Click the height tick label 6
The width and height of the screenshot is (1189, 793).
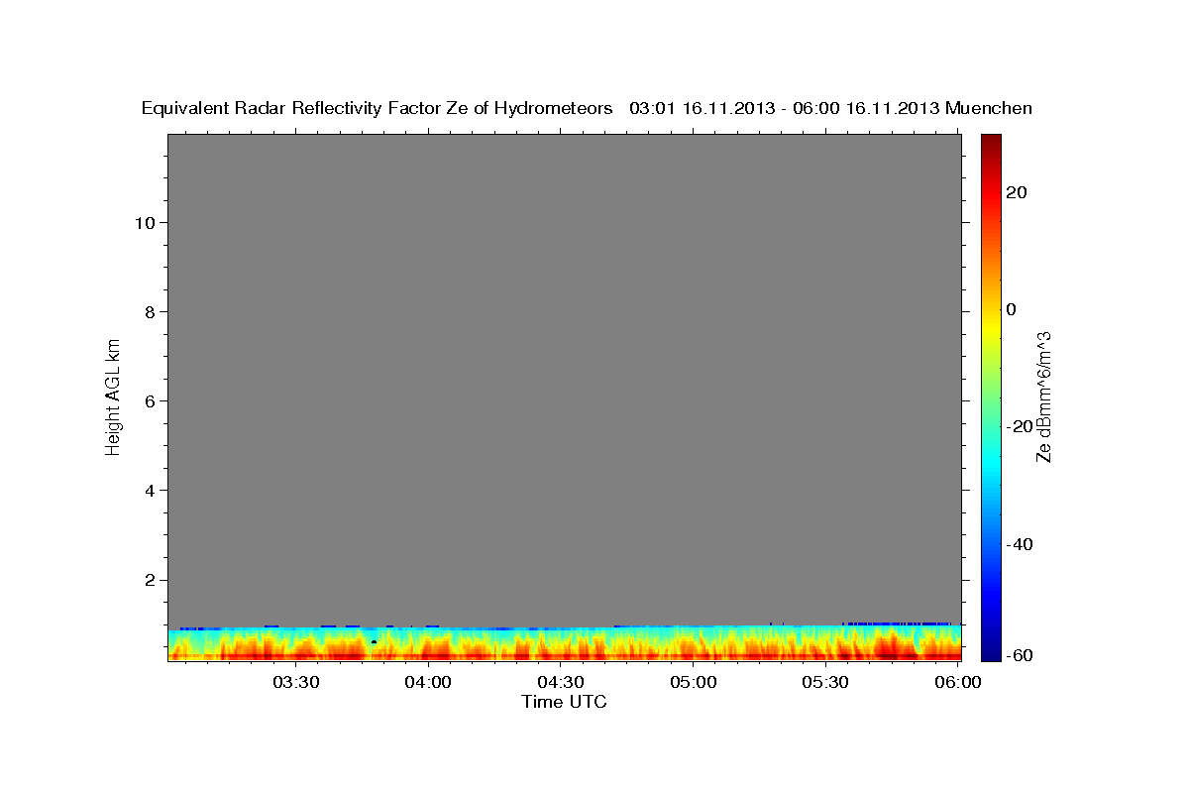pos(151,400)
